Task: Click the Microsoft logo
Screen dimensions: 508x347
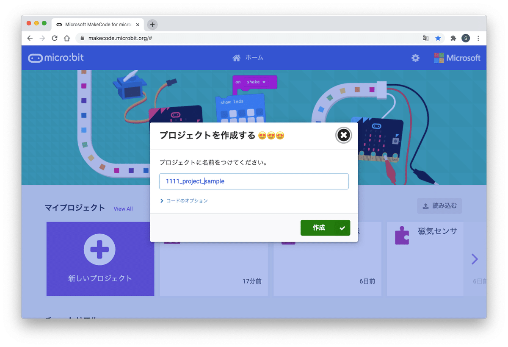Action: point(457,58)
